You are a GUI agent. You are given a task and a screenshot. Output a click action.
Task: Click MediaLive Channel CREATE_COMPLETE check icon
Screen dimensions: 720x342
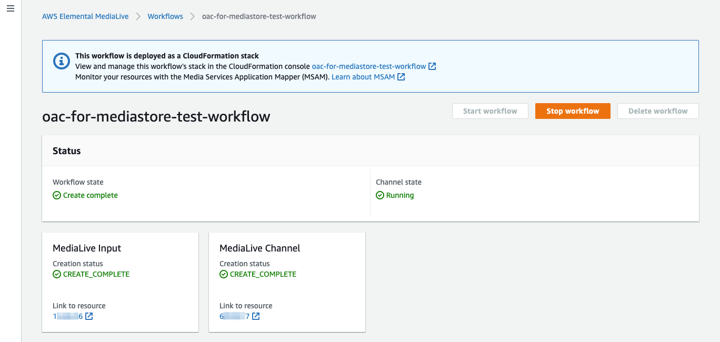(224, 274)
